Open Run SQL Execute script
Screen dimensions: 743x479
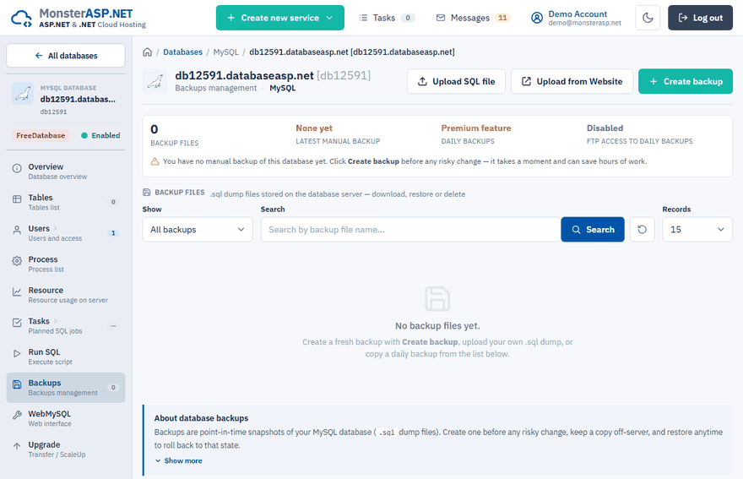[66, 357]
